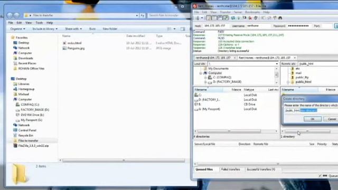Click Burn in Explorer toolbar
The image size is (338, 190).
click(92, 28)
